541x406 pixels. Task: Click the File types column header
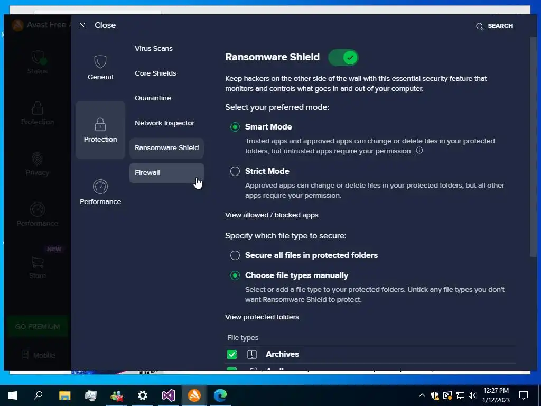tap(242, 338)
